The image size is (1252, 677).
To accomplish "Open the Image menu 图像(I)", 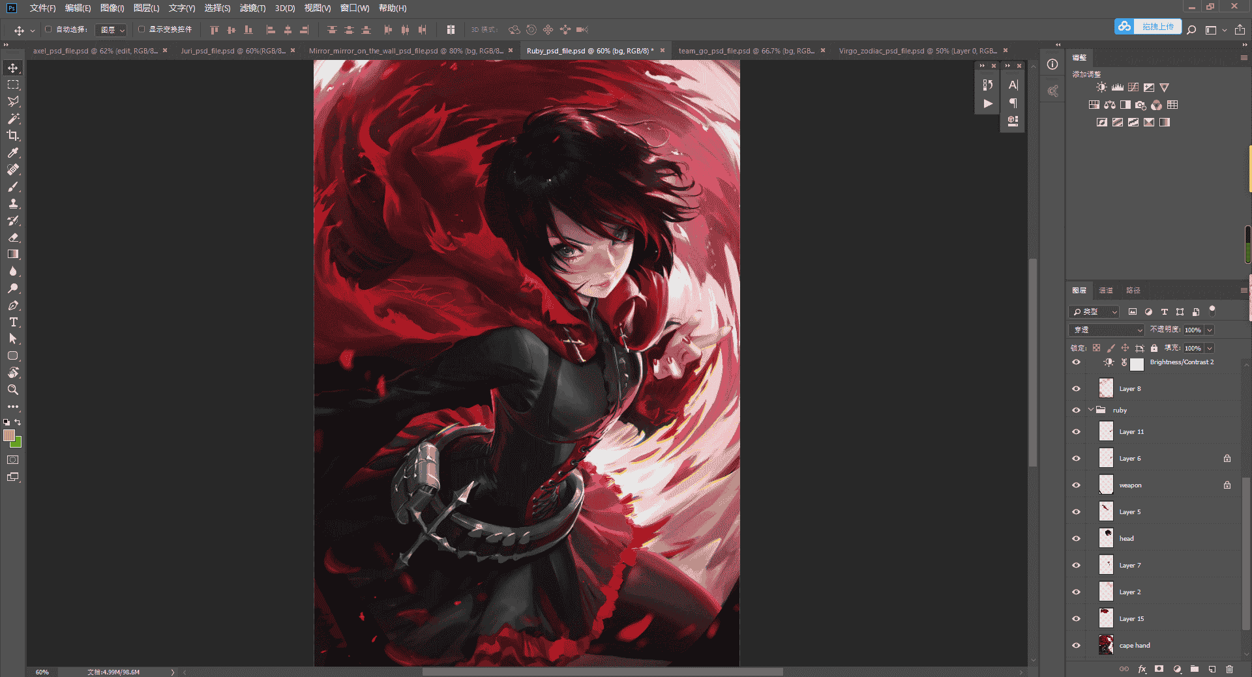I will tap(112, 8).
